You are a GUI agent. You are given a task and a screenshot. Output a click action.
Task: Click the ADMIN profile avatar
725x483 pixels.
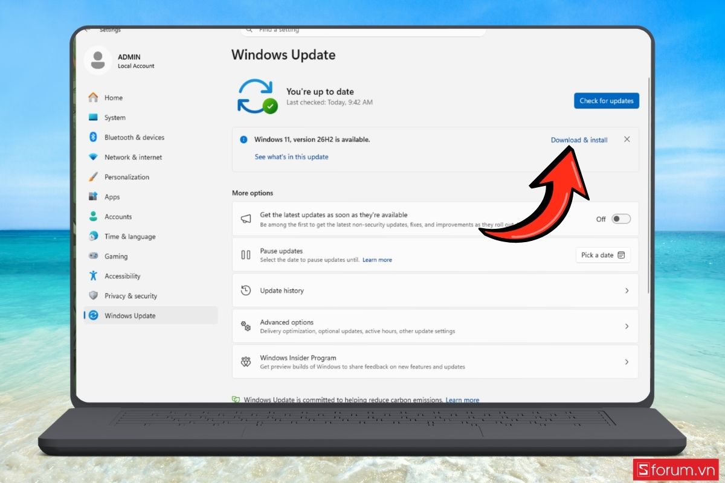tap(97, 60)
